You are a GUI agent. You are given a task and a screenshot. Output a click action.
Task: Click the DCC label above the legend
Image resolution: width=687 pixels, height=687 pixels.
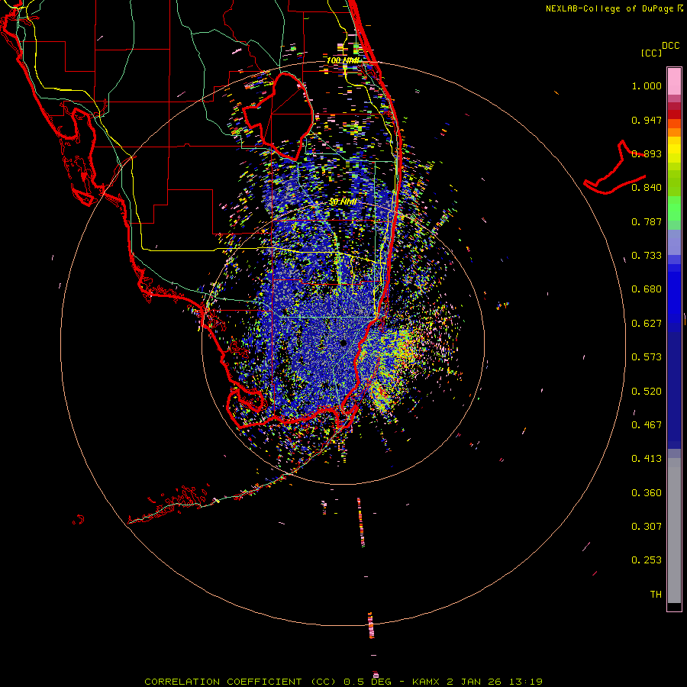tap(671, 46)
